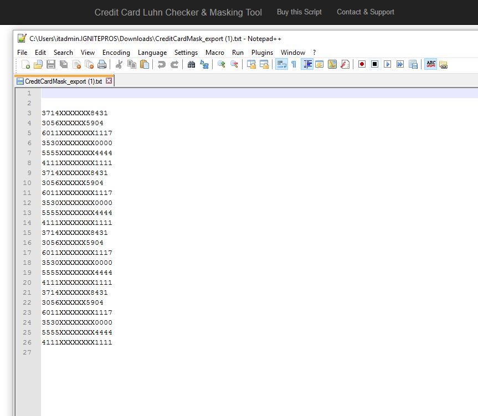Open the Language menu
The image size is (478, 416).
(152, 53)
